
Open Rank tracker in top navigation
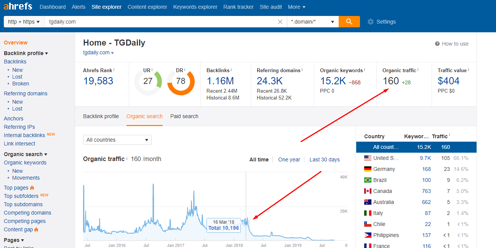[x=238, y=7]
